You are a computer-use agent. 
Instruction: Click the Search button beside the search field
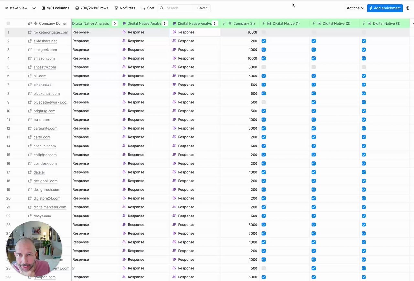click(202, 8)
